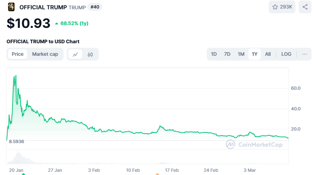Choose the 1Y time range
314x175 pixels.
[255, 54]
